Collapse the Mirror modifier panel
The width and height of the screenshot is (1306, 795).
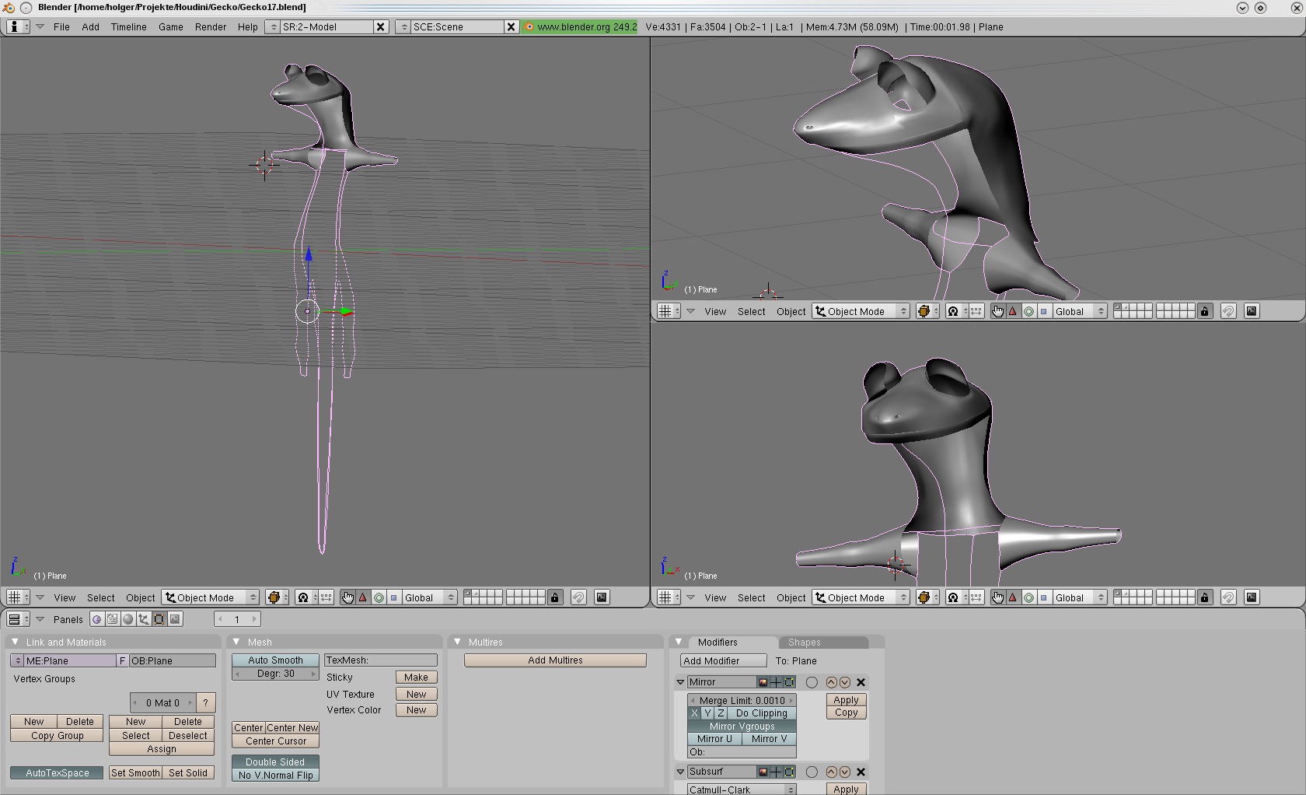coord(680,682)
